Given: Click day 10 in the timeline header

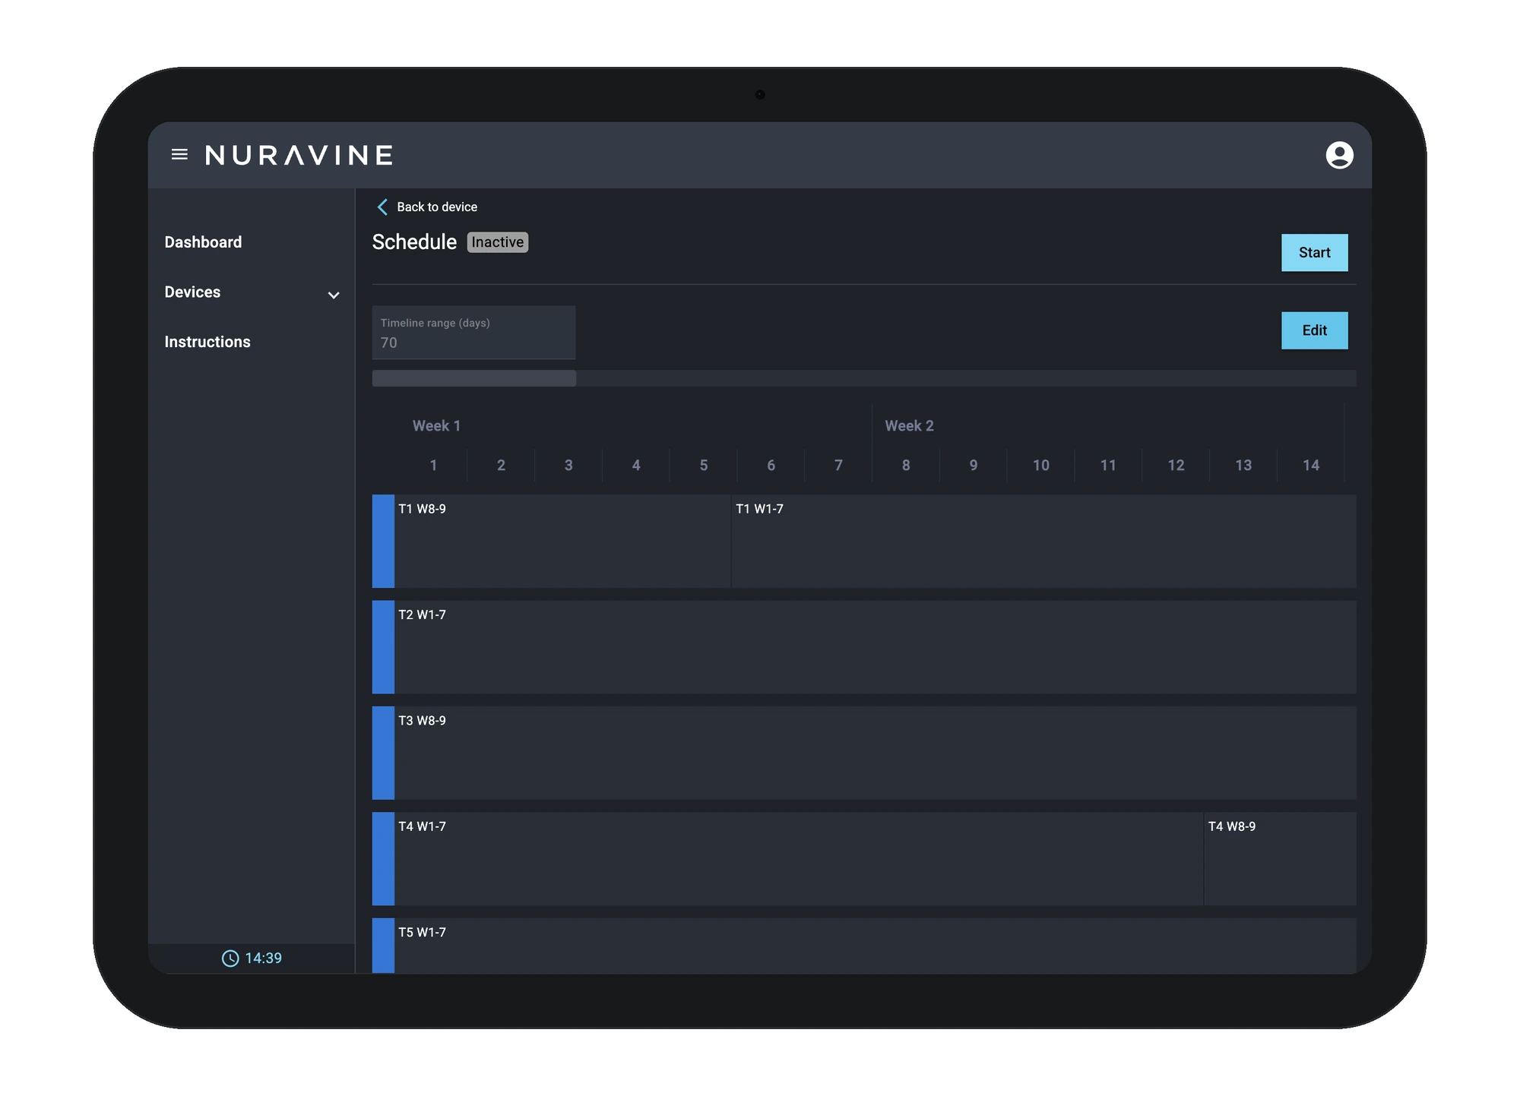Looking at the screenshot, I should (x=1041, y=466).
